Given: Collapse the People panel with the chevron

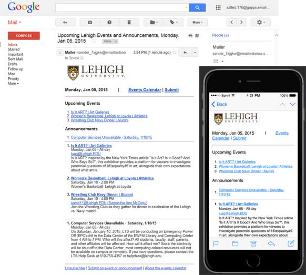Looking at the screenshot, I should tap(277, 35).
